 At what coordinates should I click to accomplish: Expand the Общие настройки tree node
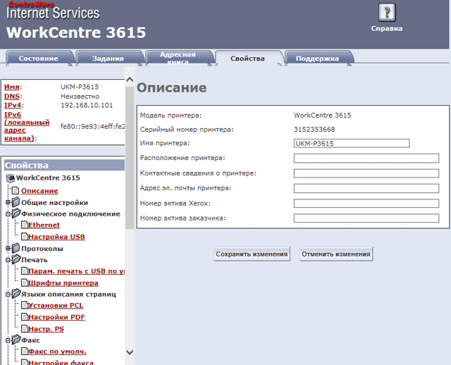8,202
